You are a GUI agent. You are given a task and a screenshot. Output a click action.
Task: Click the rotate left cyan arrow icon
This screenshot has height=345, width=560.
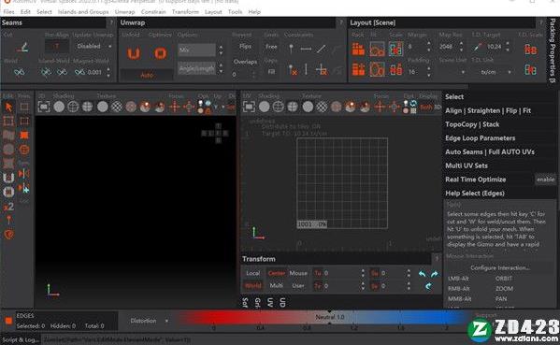click(x=423, y=274)
